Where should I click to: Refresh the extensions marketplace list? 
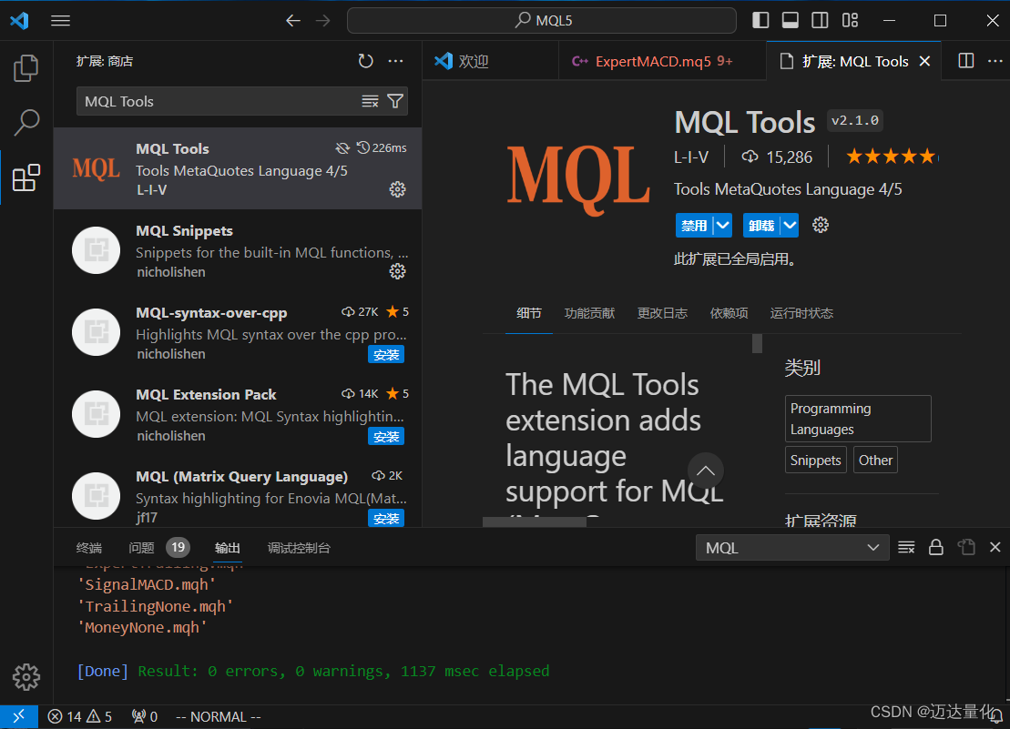(366, 61)
